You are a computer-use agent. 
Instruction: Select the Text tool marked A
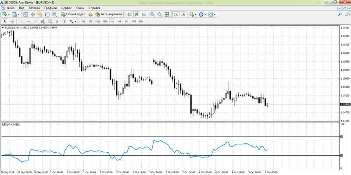tap(57, 21)
